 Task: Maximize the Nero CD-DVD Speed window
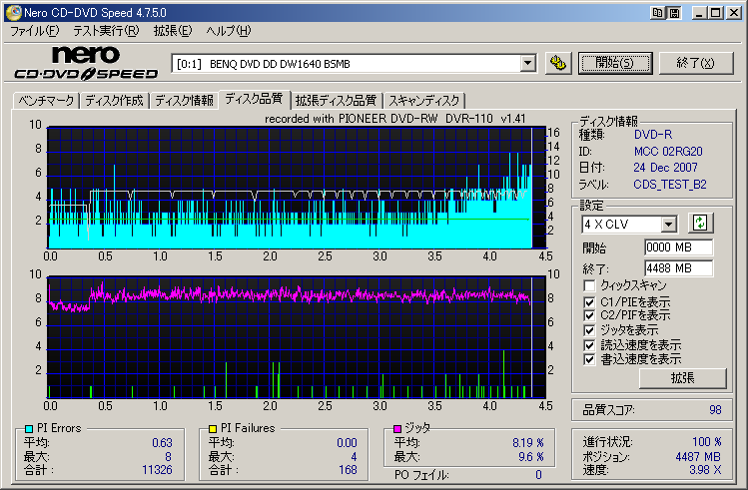716,13
